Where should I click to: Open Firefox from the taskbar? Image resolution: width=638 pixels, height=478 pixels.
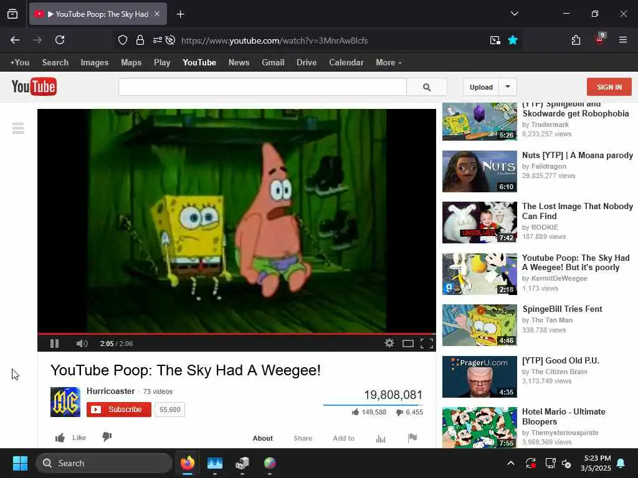(187, 463)
